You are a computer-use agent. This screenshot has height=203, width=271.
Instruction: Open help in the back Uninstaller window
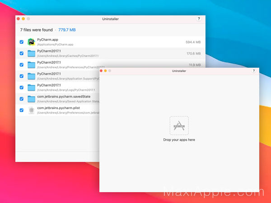tap(199, 19)
